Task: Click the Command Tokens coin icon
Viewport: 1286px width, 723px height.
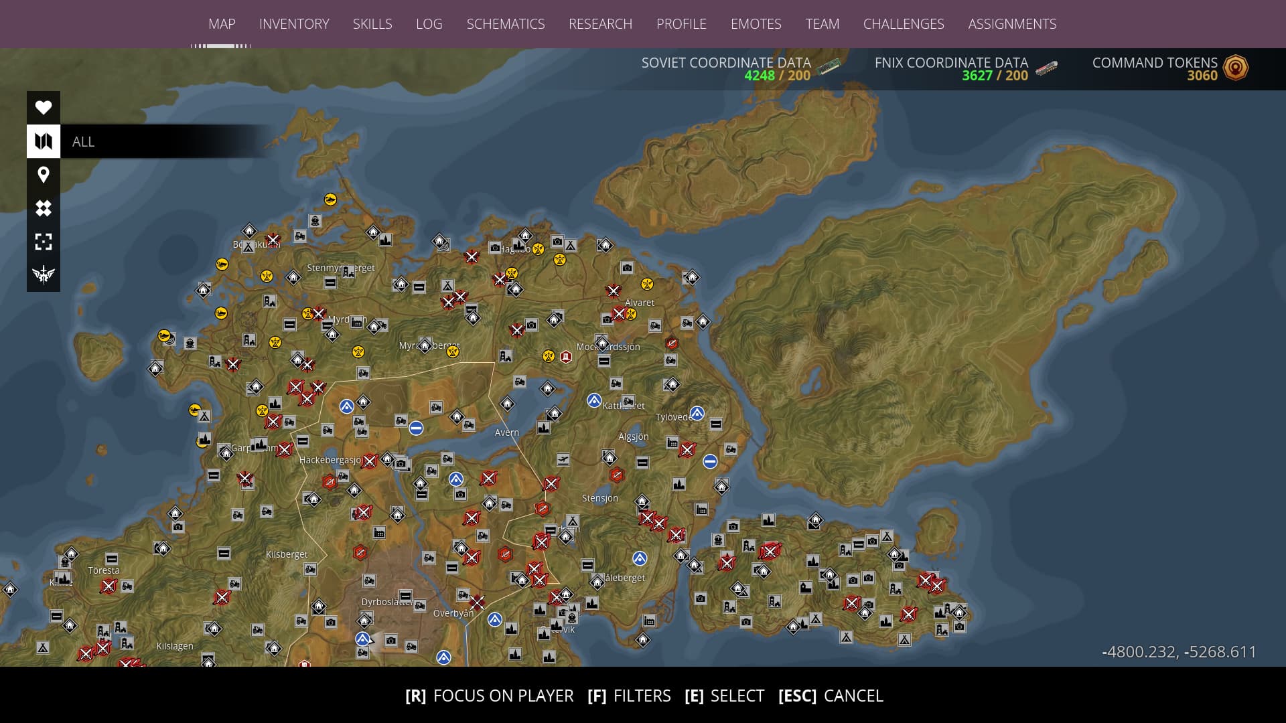Action: click(x=1236, y=68)
